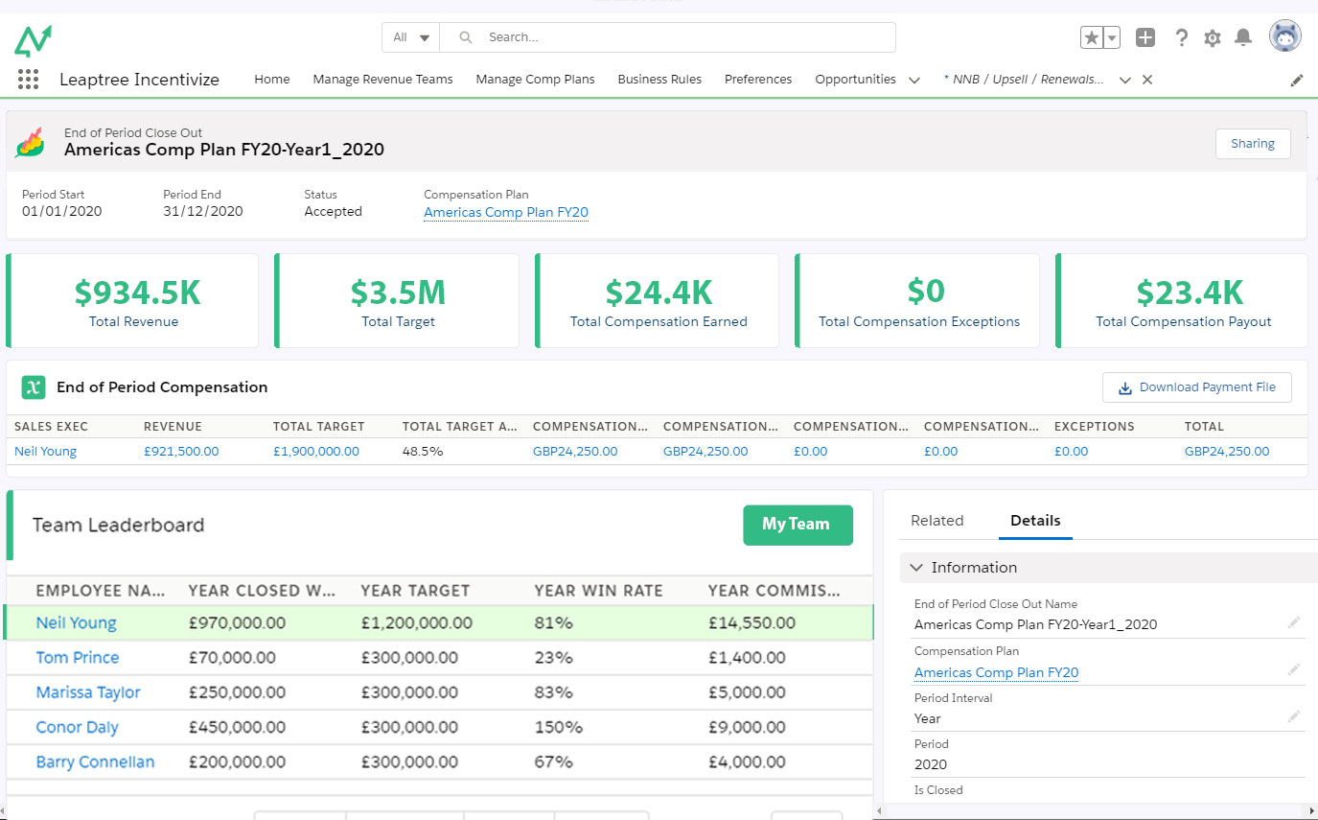Click the $3.5M Total Target card
The image size is (1318, 820).
pos(398,300)
